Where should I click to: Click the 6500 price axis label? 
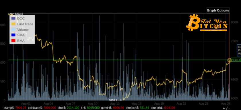234,79
